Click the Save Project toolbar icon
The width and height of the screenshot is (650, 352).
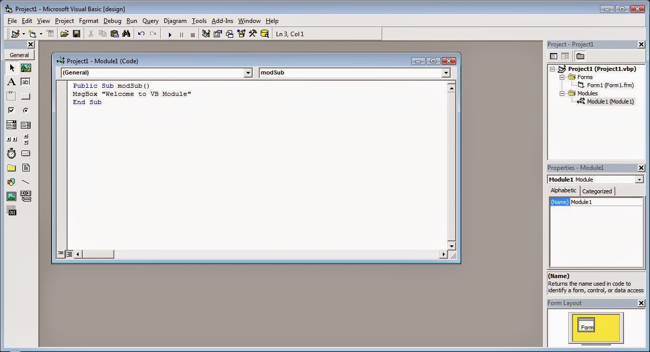point(77,34)
